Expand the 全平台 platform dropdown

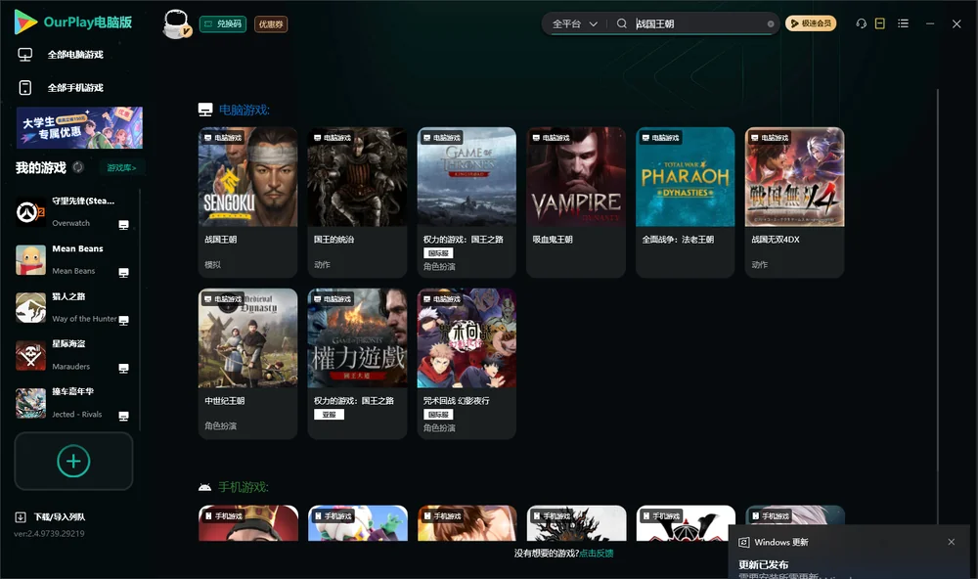574,23
